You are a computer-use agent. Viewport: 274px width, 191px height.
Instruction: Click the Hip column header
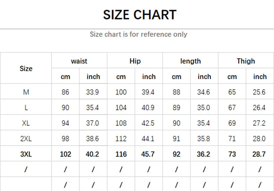click(135, 61)
